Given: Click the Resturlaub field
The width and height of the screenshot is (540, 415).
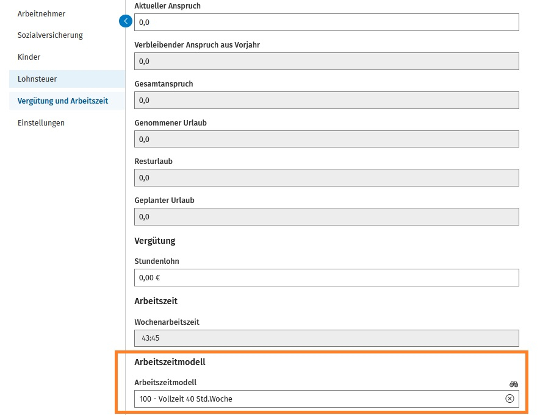Looking at the screenshot, I should click(326, 178).
